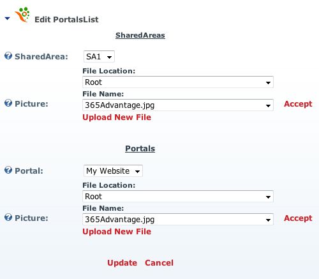Click the Cancel link
The image size is (319, 279).
click(x=159, y=263)
